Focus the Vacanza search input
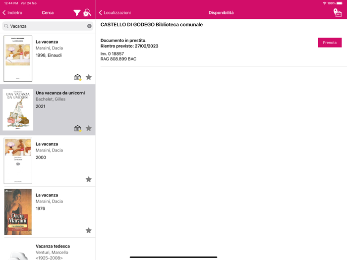 pyautogui.click(x=48, y=26)
